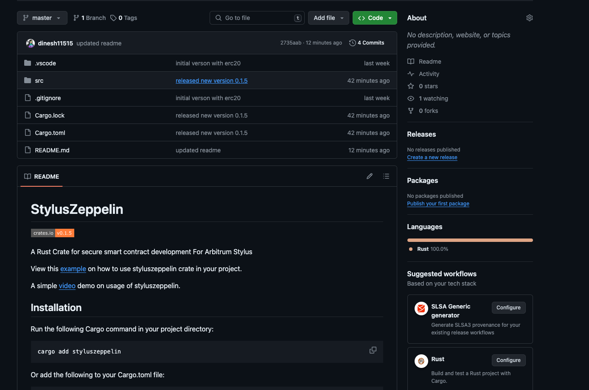Open the Add file dropdown
Screen dimensions: 589x390
coord(328,18)
